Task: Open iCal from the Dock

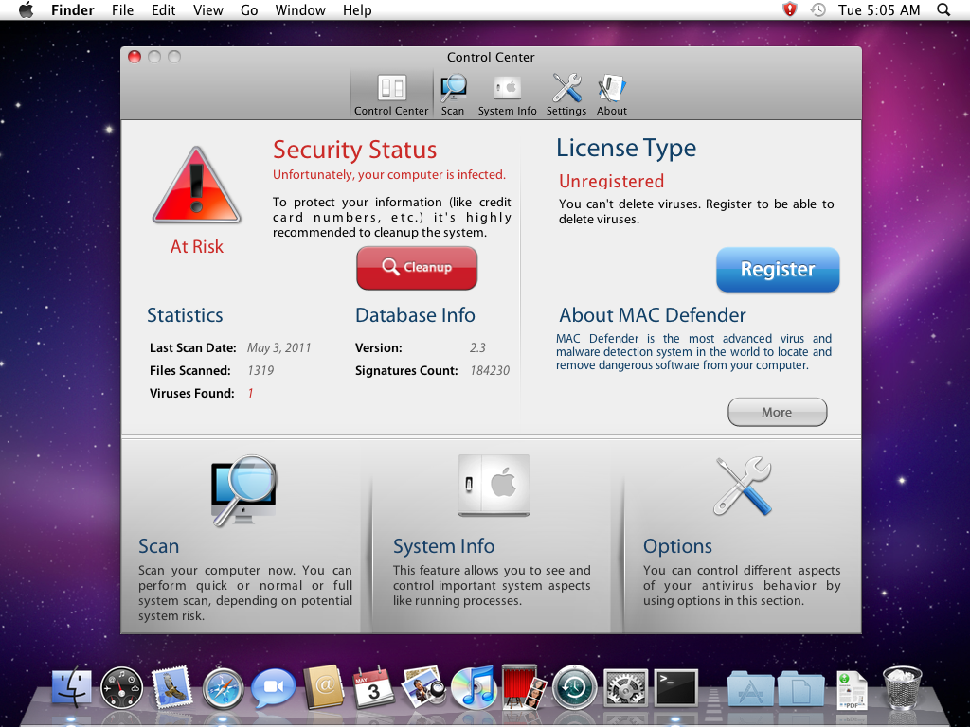Action: [x=373, y=687]
